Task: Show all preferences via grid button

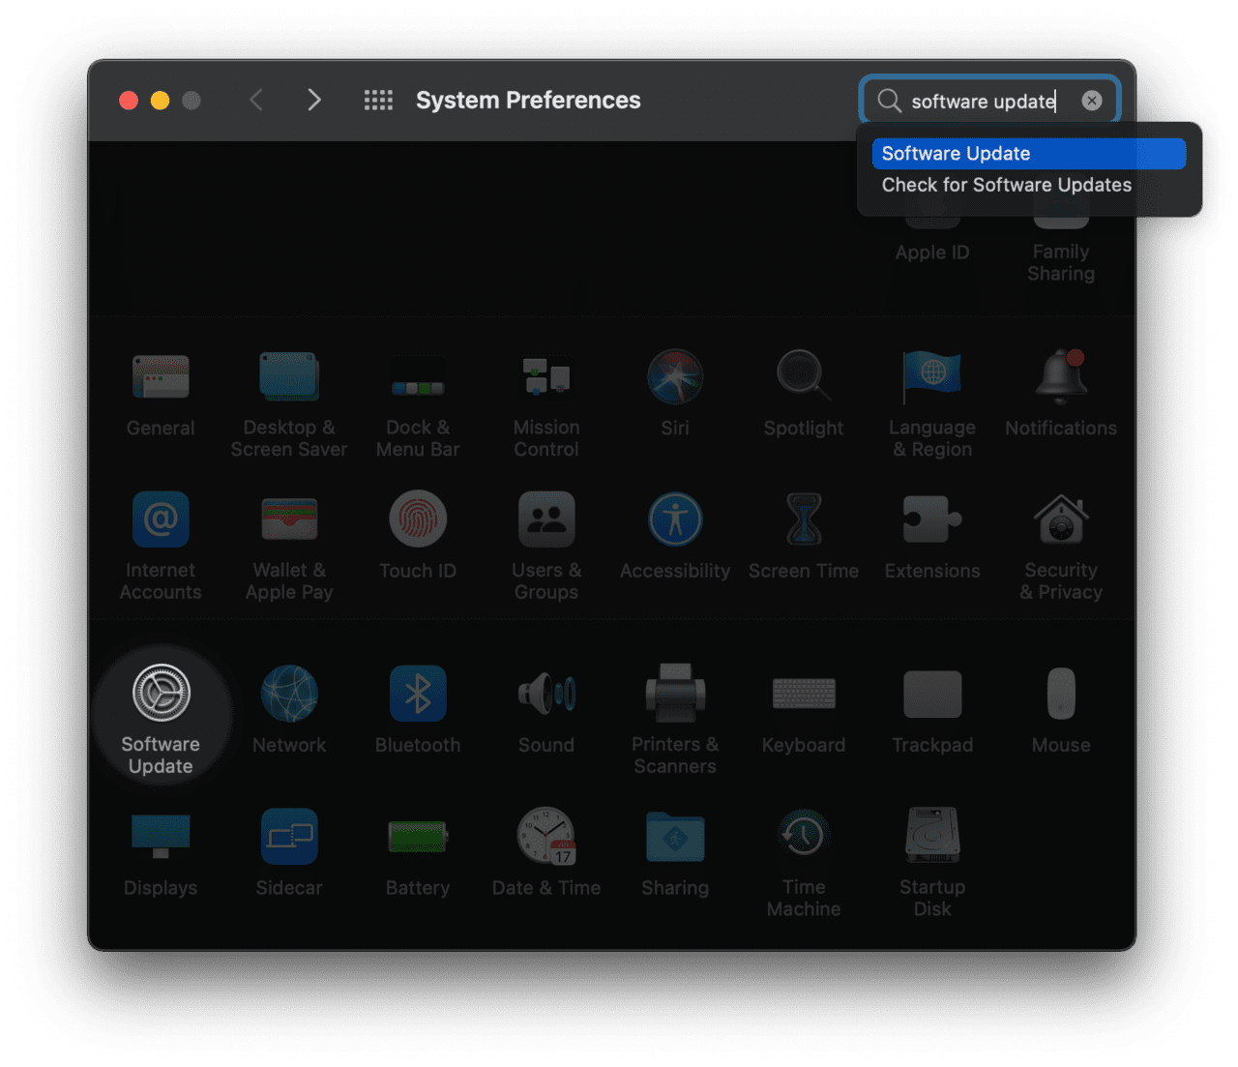Action: point(378,100)
